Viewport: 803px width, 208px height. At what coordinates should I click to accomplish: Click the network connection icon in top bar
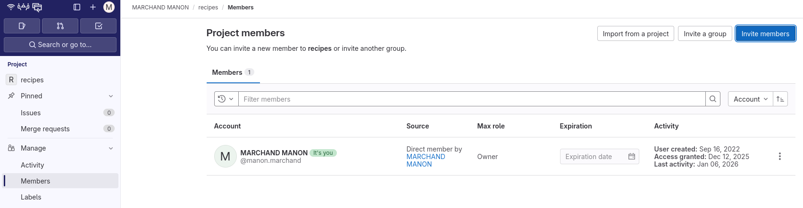tap(24, 7)
